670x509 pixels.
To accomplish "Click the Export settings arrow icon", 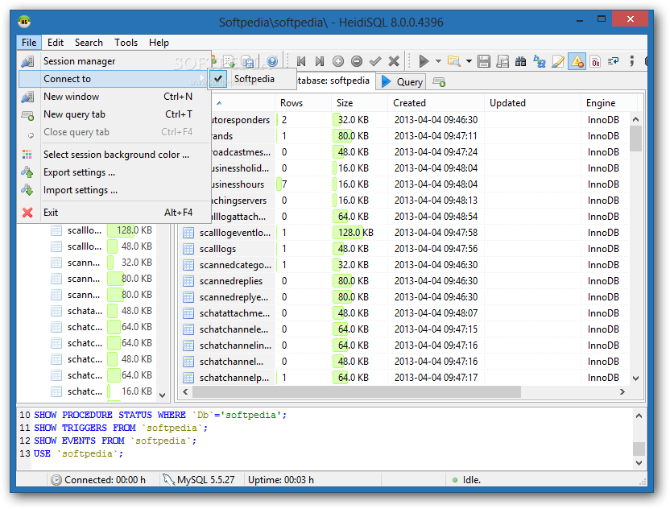I will (27, 172).
